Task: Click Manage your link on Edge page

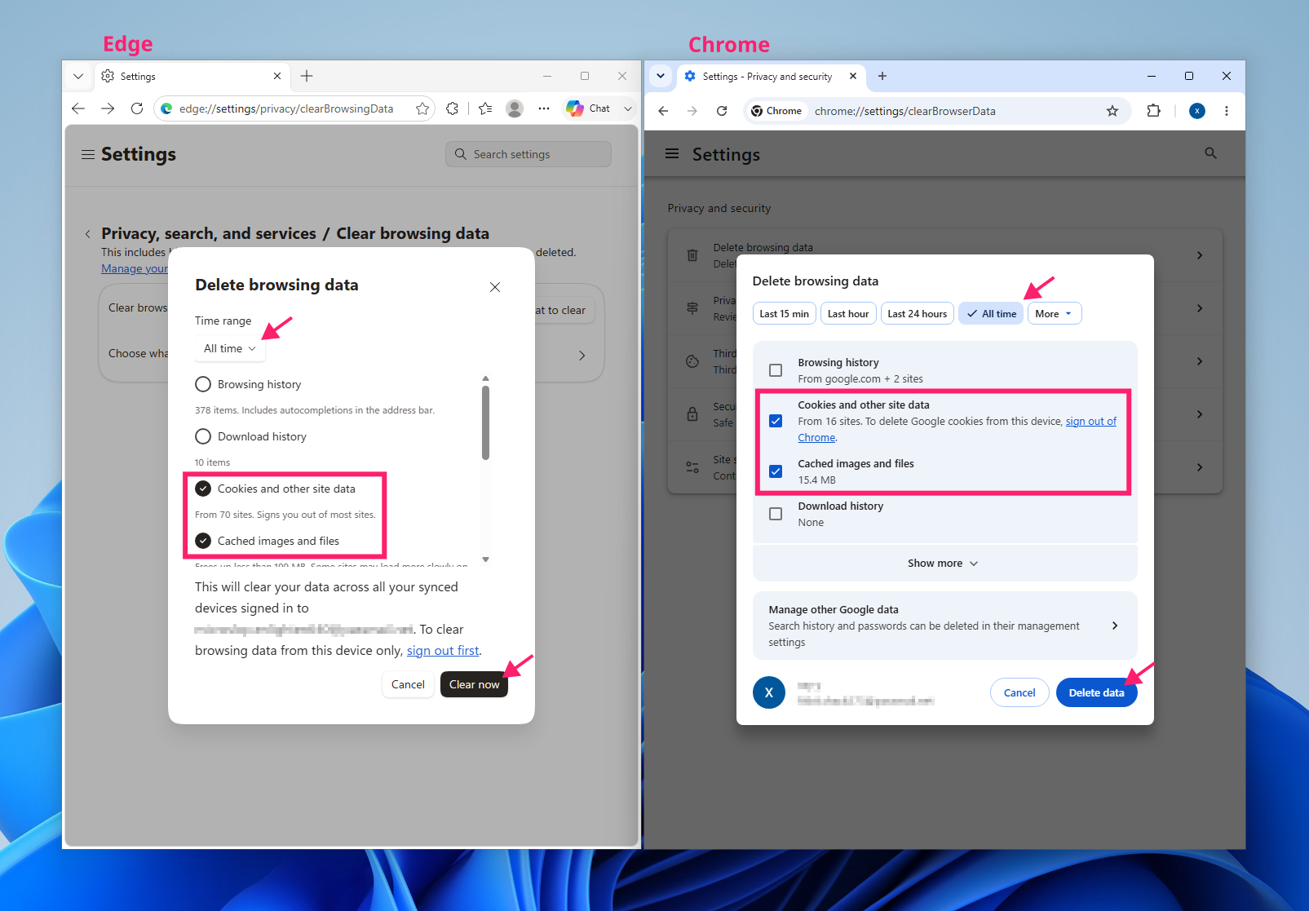Action: (135, 268)
